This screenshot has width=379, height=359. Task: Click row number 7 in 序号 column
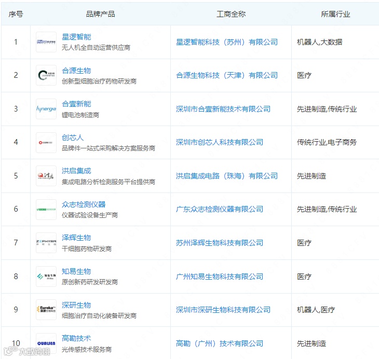coord(16,243)
